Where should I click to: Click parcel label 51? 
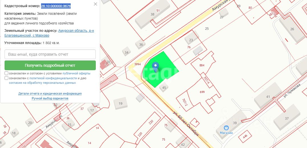tap(158, 10)
